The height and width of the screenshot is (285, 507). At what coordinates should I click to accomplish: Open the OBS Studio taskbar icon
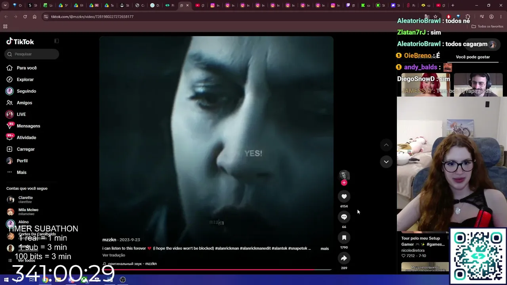click(123, 280)
